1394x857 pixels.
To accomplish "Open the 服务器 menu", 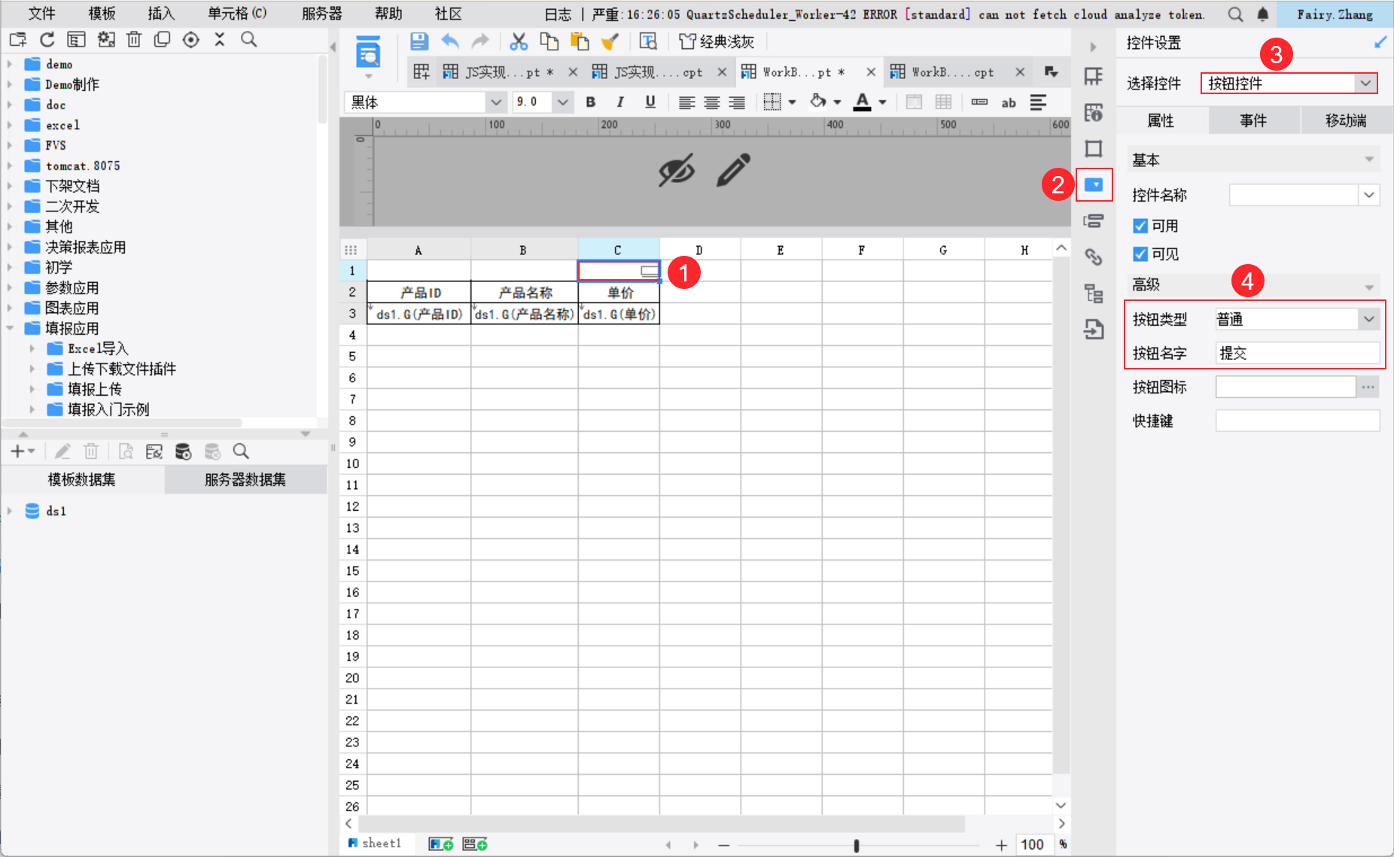I will pos(321,14).
